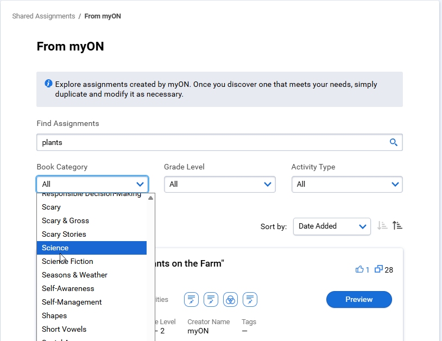This screenshot has height=341, width=442.
Task: Sort results in descending order
Action: coord(382,226)
